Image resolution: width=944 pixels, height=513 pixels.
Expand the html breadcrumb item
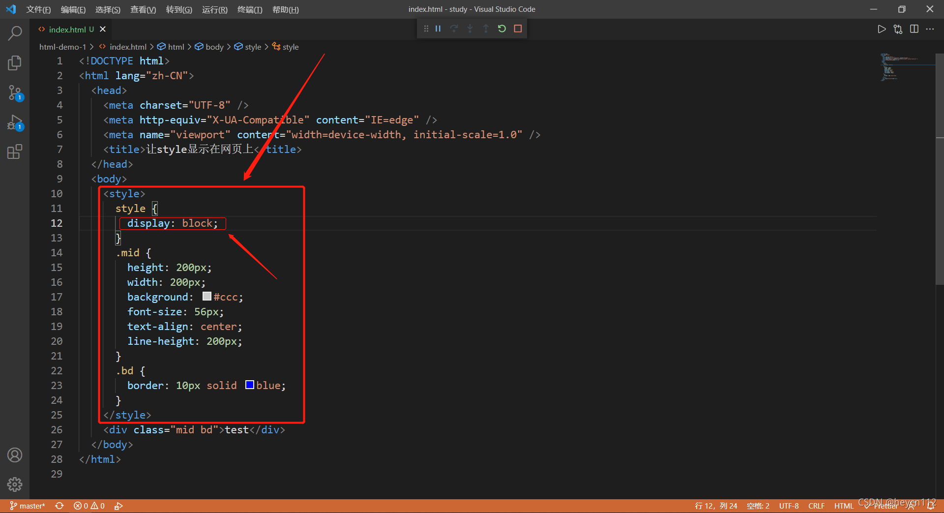[x=171, y=47]
